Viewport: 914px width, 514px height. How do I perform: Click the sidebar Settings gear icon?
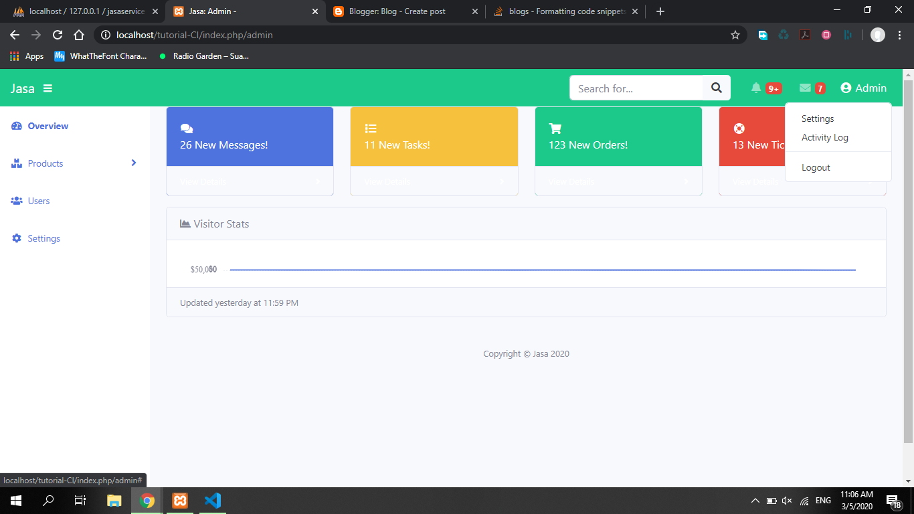click(17, 238)
